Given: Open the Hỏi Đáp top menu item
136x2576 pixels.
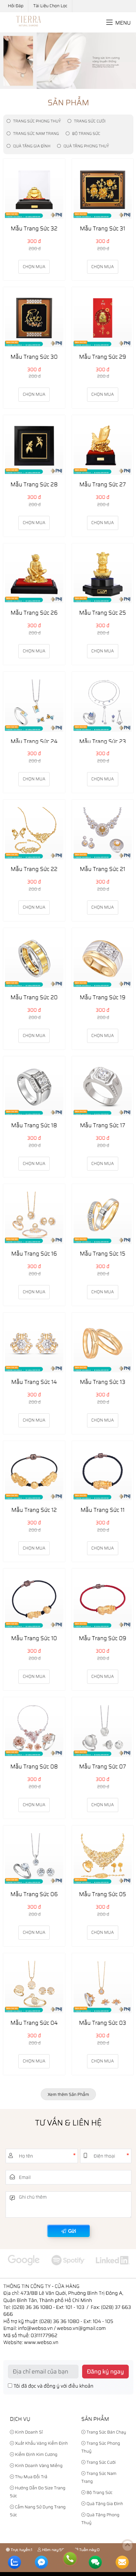Looking at the screenshot, I should click(x=15, y=5).
